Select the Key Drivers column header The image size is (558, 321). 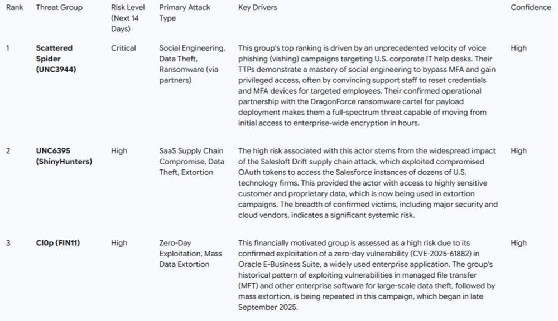click(257, 8)
